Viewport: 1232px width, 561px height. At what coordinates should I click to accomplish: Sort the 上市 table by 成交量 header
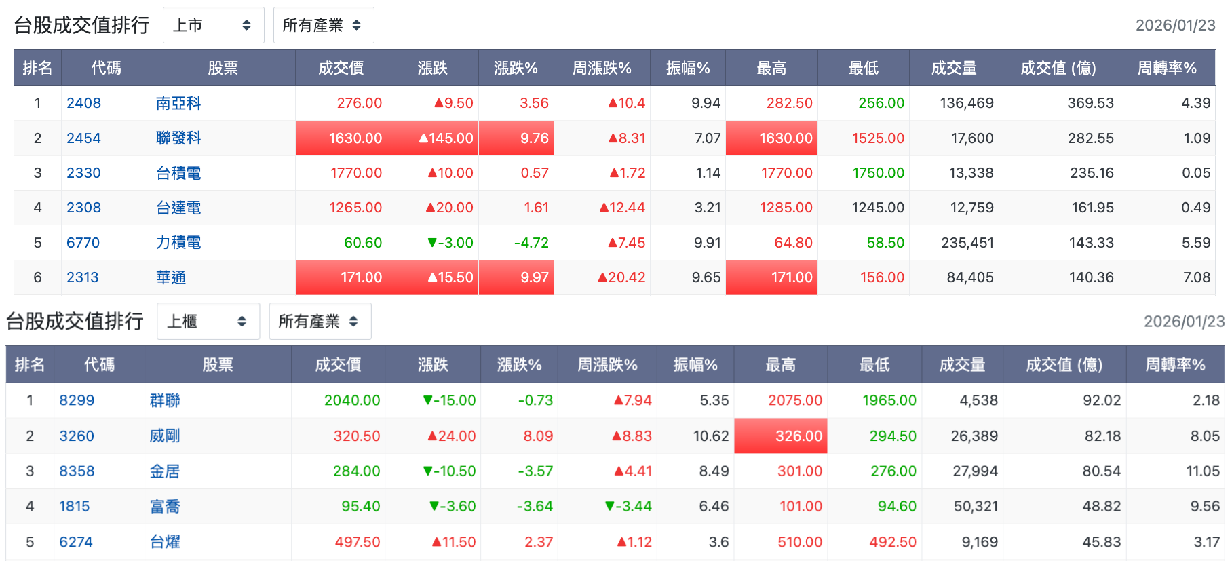[954, 68]
